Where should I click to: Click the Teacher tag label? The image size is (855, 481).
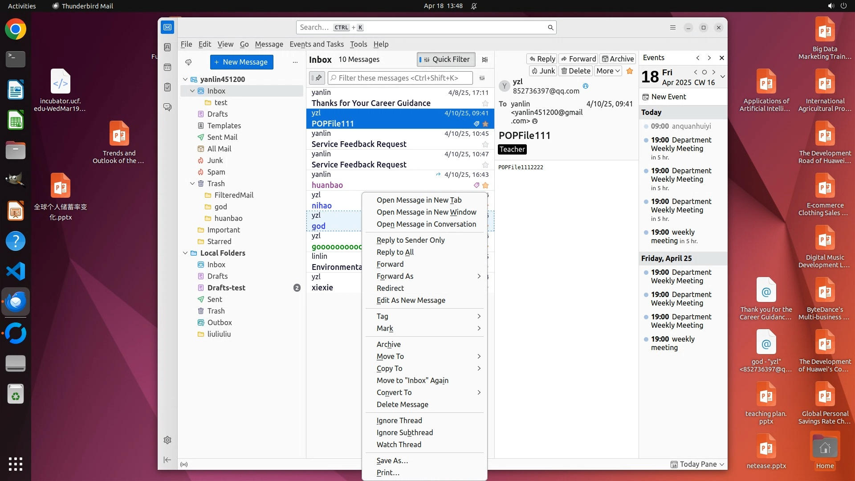point(512,150)
